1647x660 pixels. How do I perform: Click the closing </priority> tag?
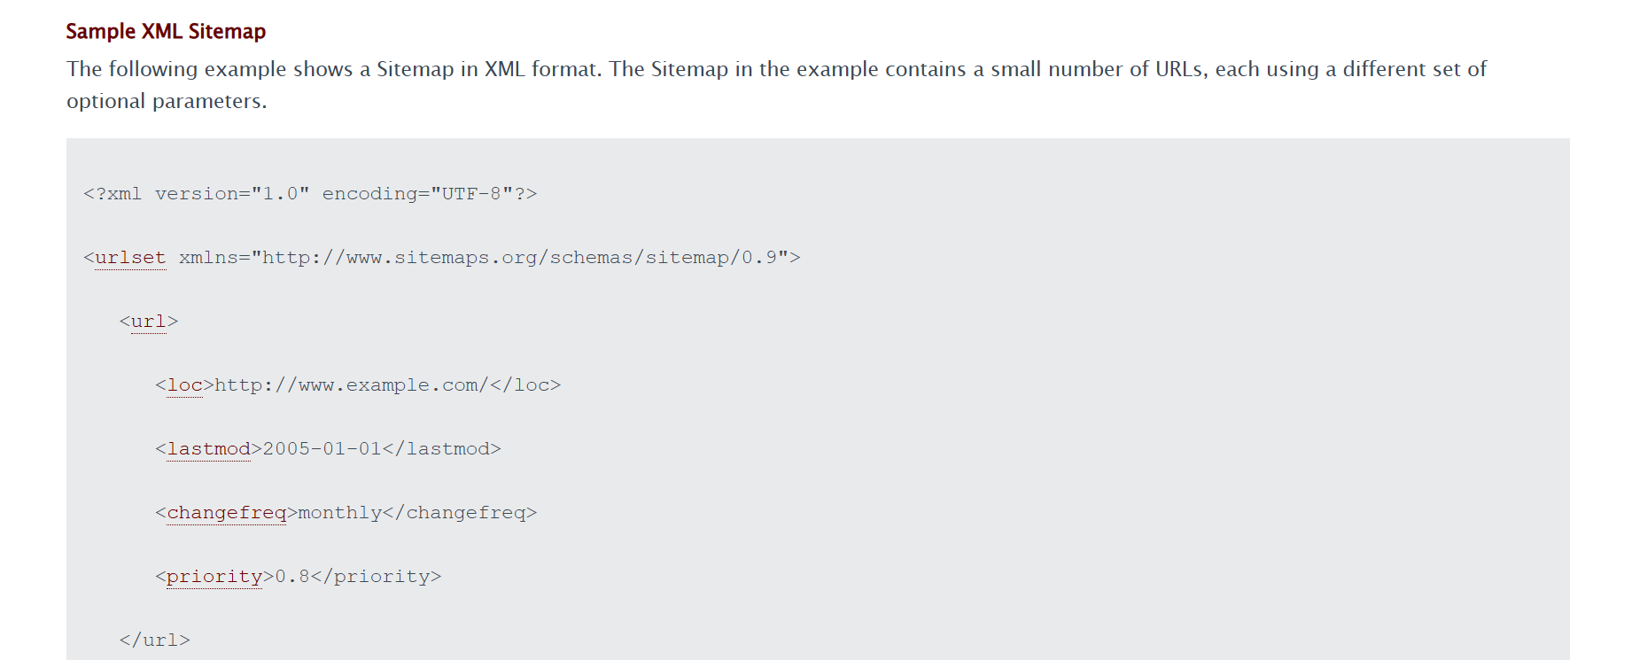point(376,577)
